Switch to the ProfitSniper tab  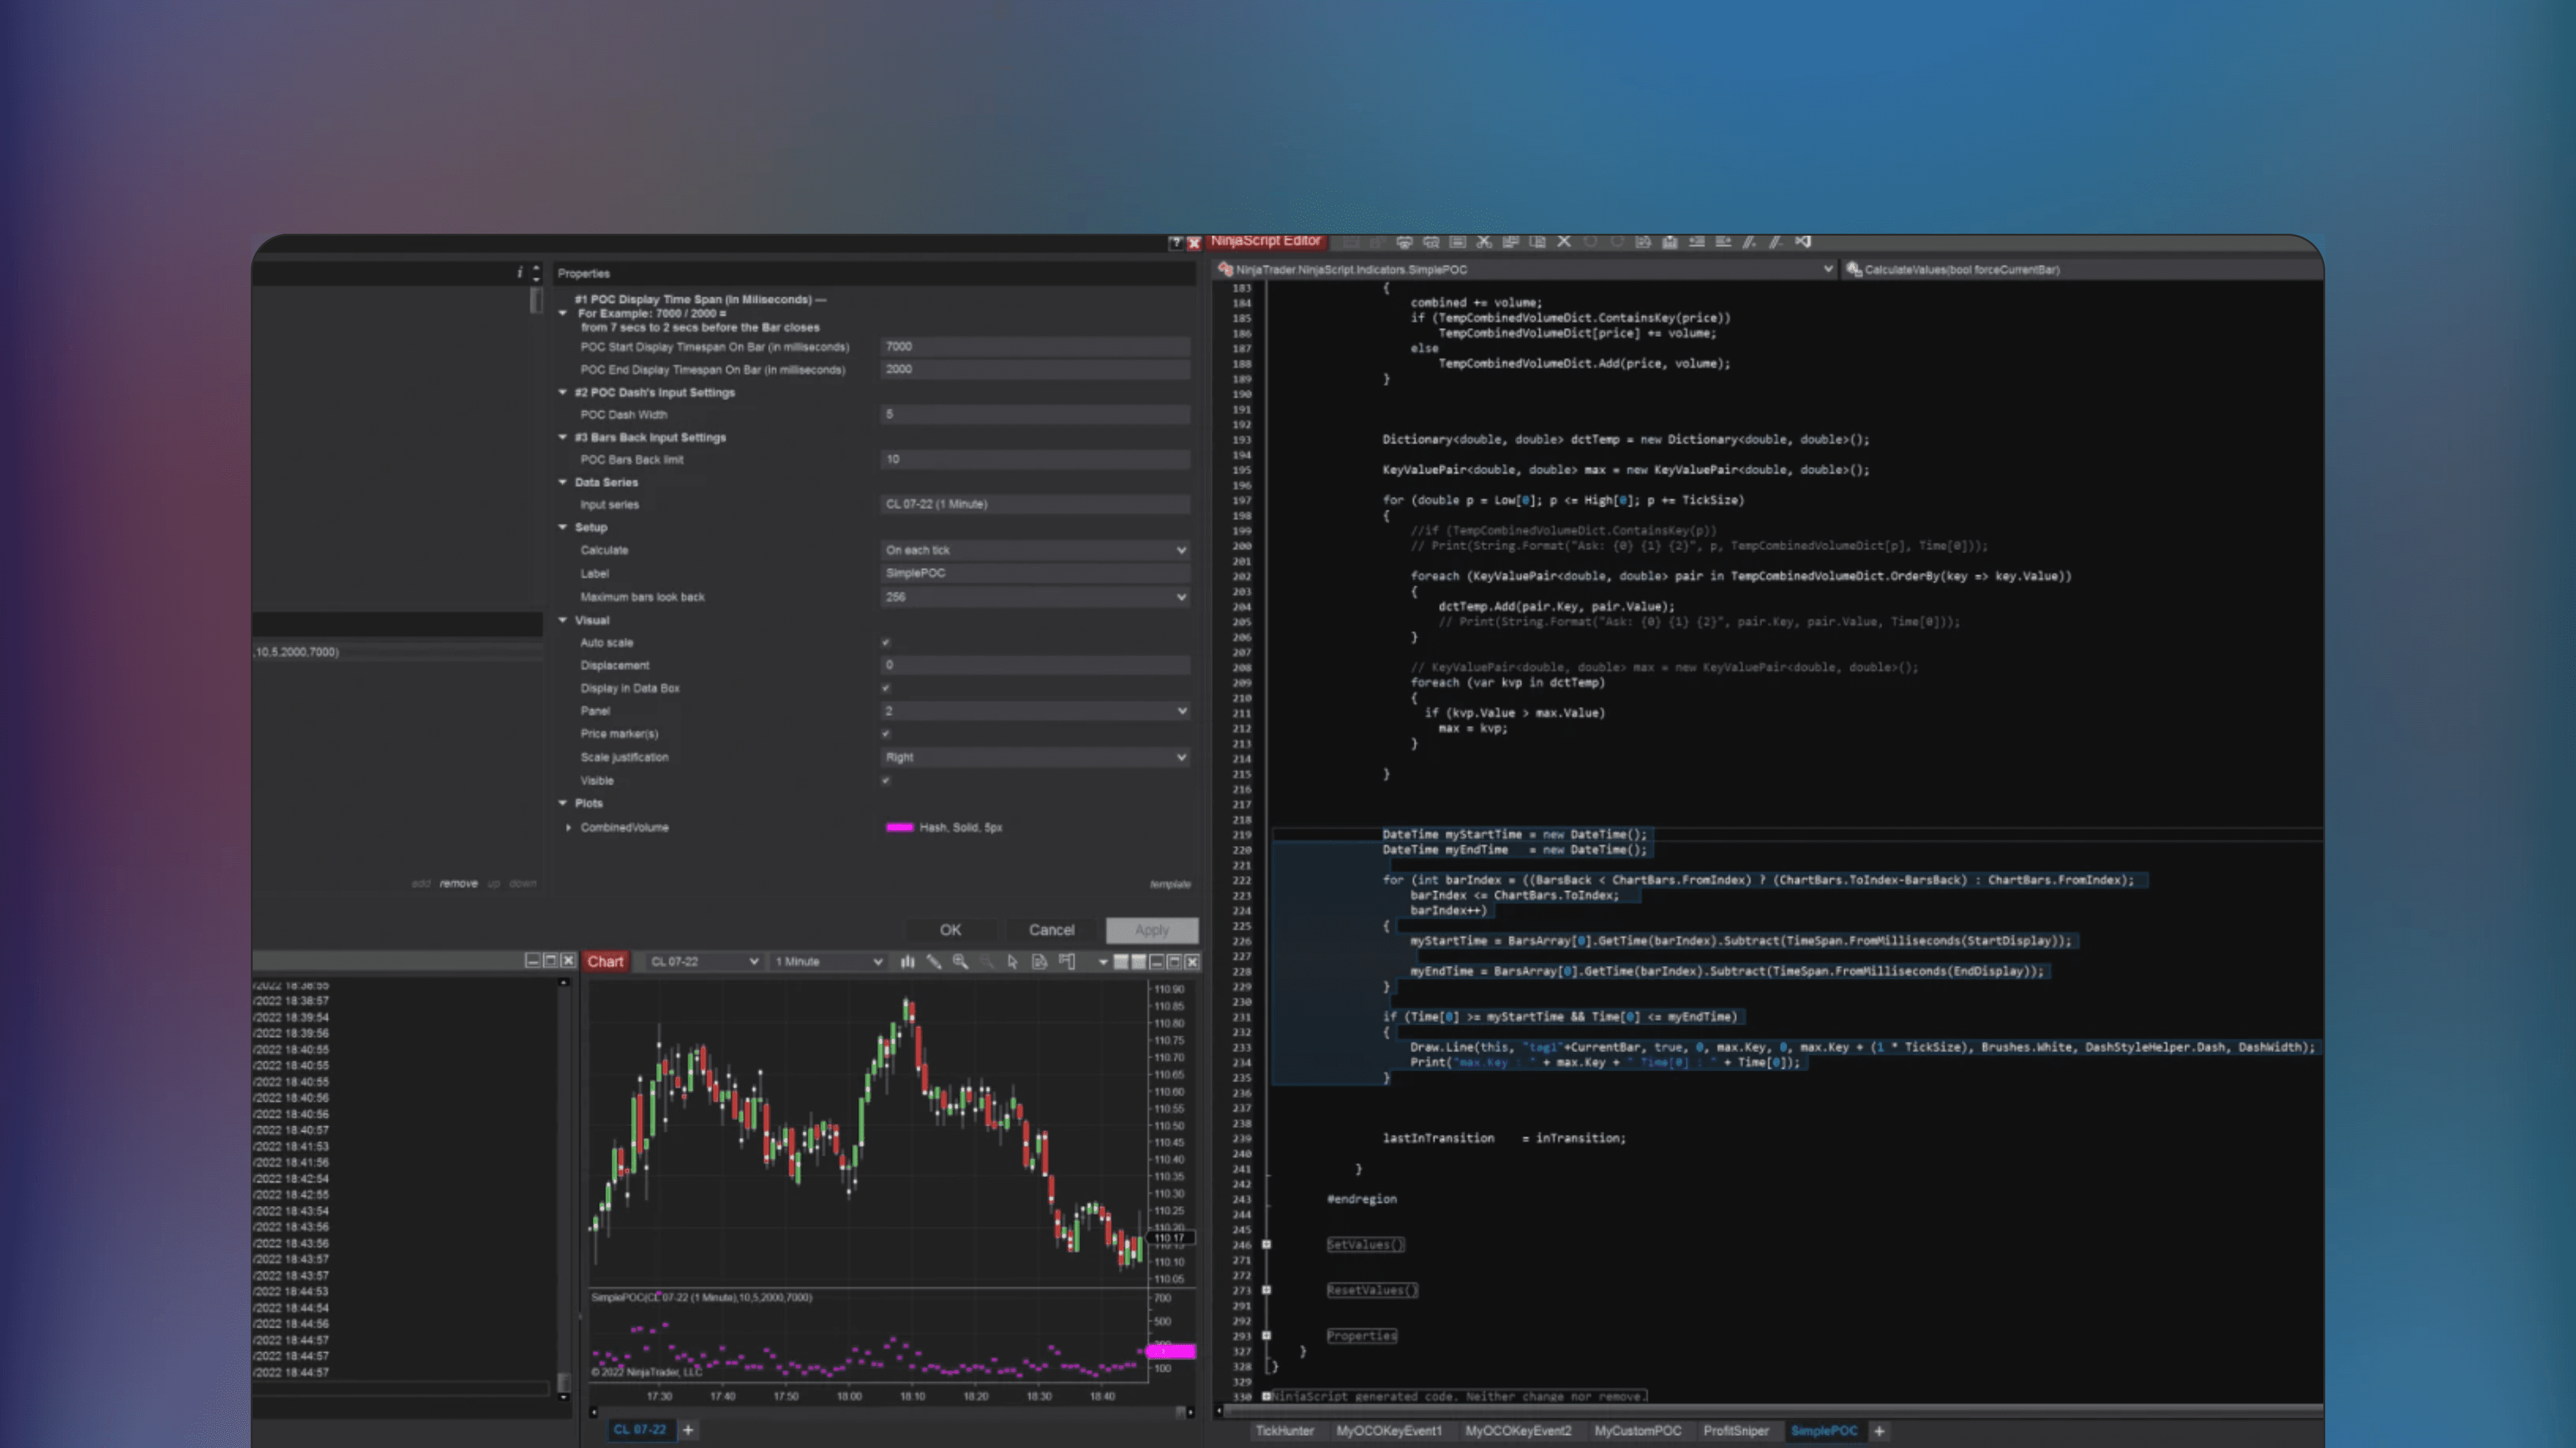1736,1431
